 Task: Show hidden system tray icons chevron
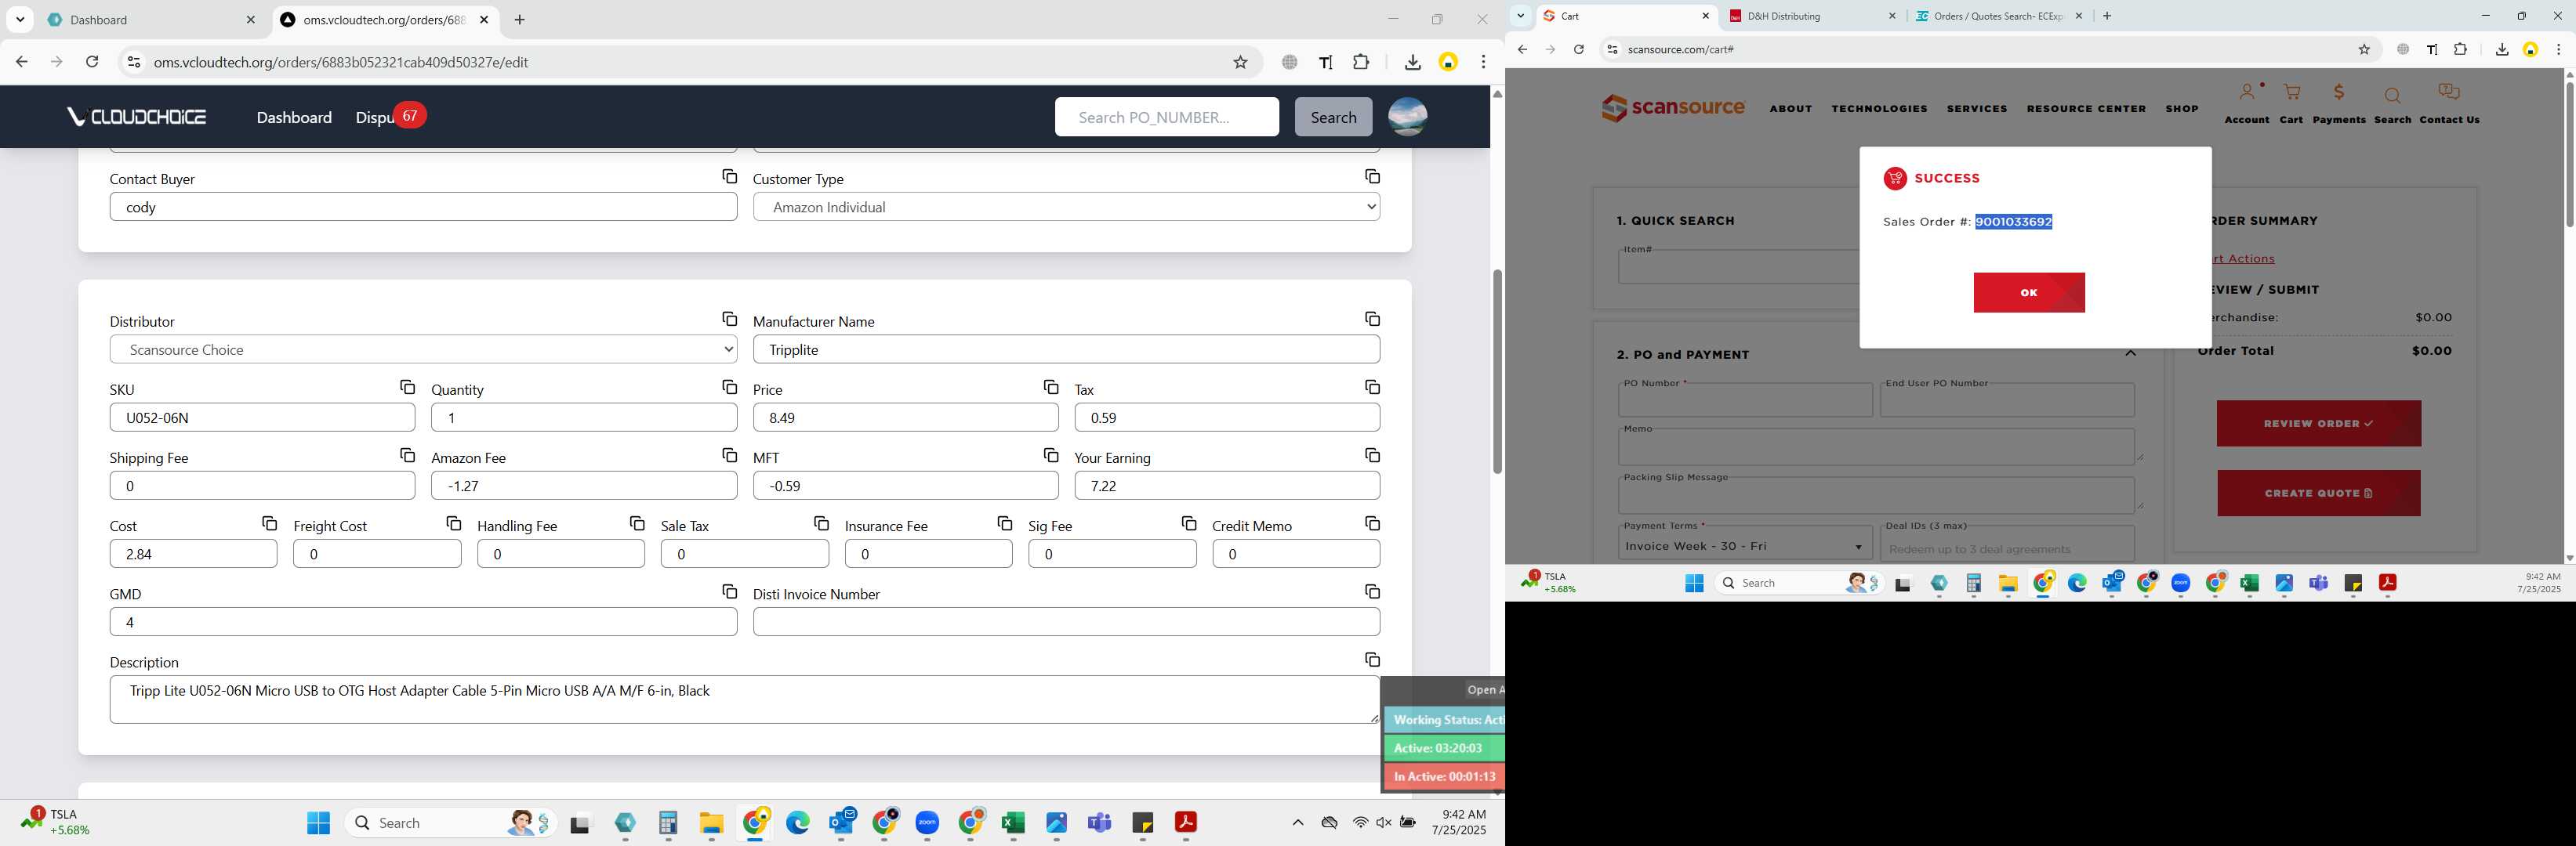[1297, 822]
